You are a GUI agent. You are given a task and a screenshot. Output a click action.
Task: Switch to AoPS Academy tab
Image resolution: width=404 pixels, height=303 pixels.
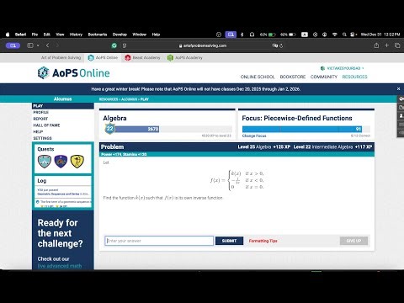tap(185, 57)
